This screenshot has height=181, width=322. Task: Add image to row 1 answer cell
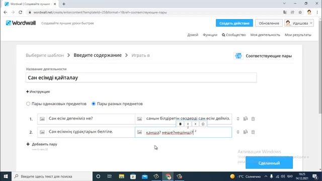(x=139, y=119)
